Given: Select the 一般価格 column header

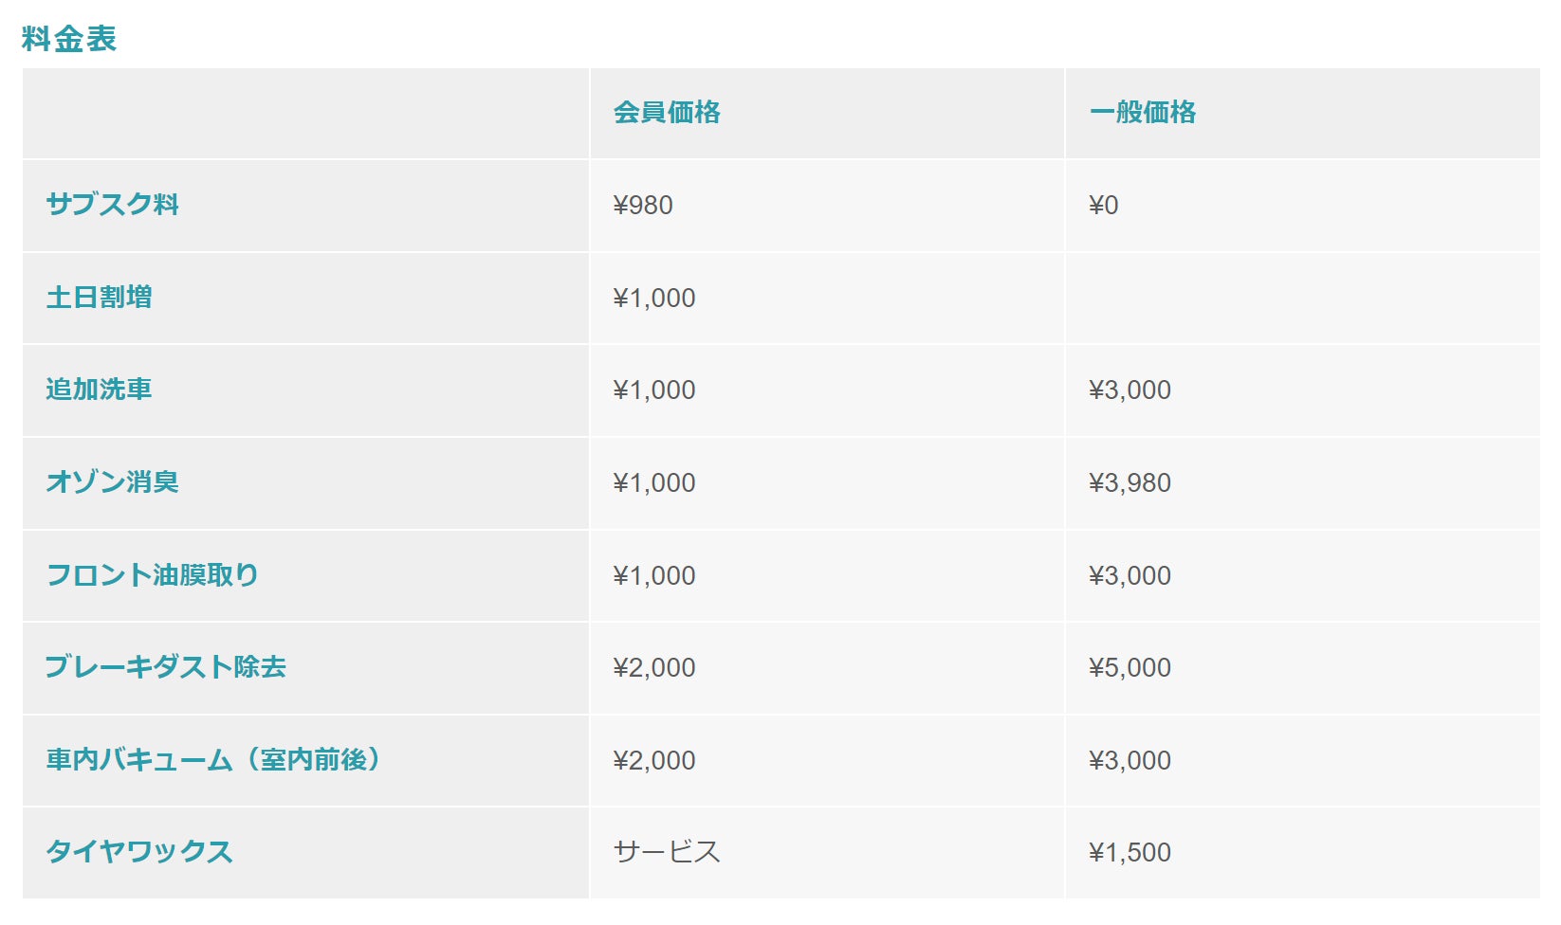Looking at the screenshot, I should coord(1142,113).
